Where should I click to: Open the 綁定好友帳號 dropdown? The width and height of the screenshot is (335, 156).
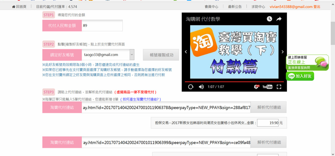click(108, 55)
